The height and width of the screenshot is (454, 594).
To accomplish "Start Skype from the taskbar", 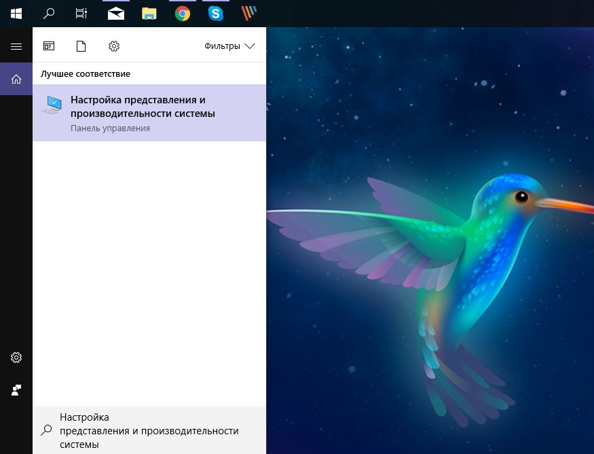I will point(215,13).
